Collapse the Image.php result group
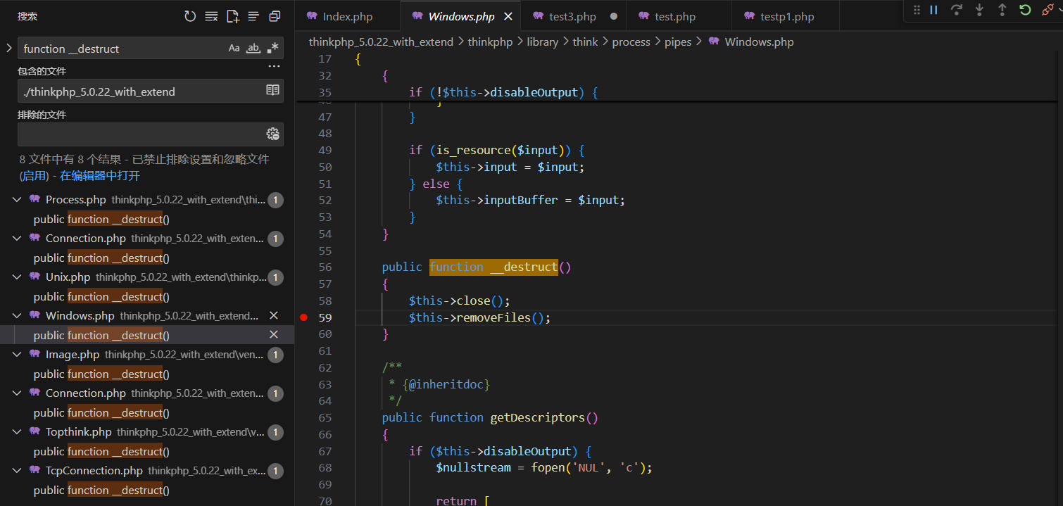This screenshot has width=1063, height=506. tap(17, 355)
